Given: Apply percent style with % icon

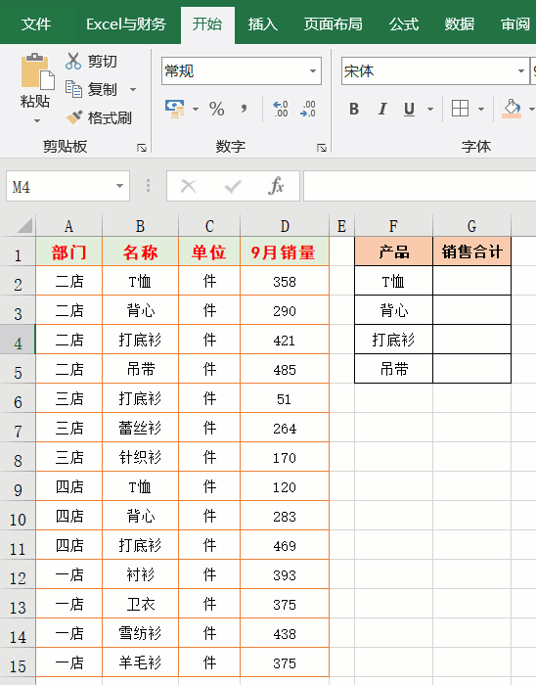Looking at the screenshot, I should click(217, 109).
